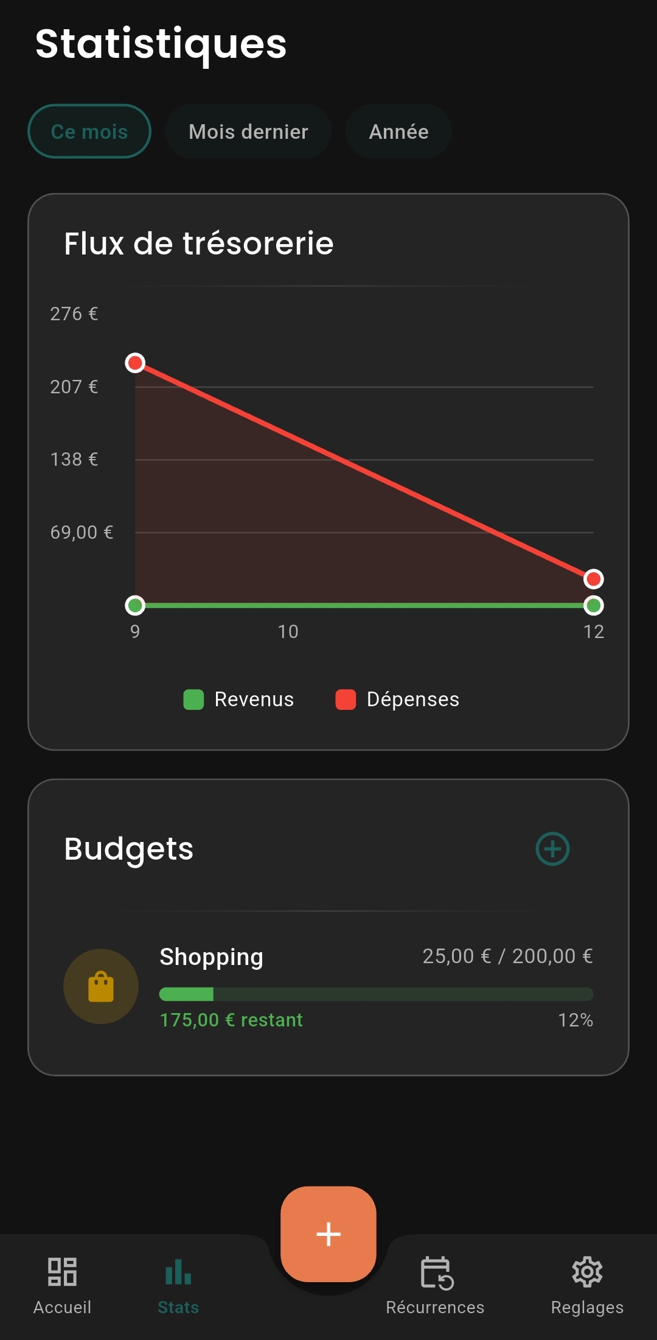Image resolution: width=657 pixels, height=1340 pixels.
Task: Switch to the Année period
Action: [398, 132]
